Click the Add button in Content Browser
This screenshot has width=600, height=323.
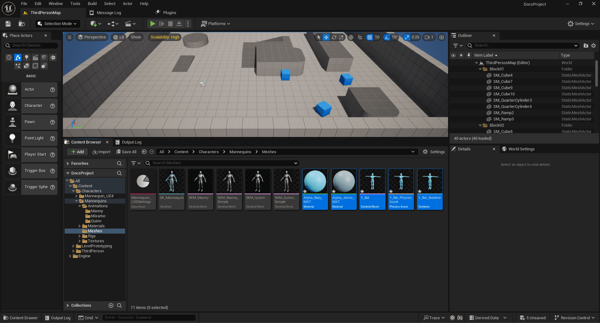pos(78,152)
